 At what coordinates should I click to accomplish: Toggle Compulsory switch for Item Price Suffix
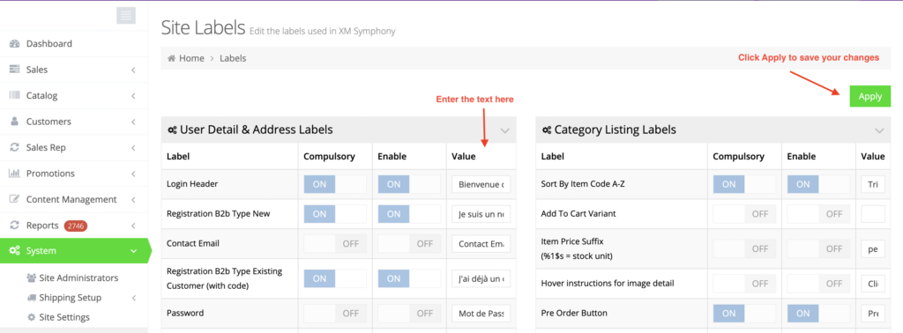tap(744, 248)
